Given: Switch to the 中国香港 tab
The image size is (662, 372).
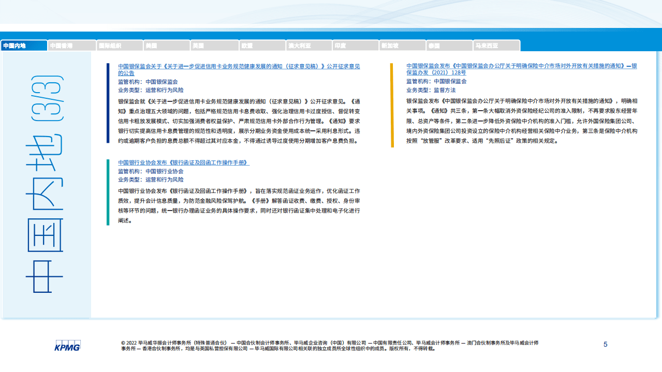Looking at the screenshot, I should 71,46.
